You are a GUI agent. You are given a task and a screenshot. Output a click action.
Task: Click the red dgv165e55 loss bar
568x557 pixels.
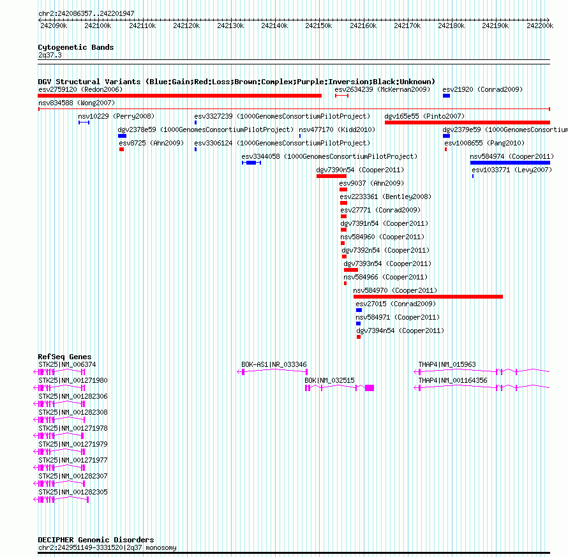tap(467, 123)
